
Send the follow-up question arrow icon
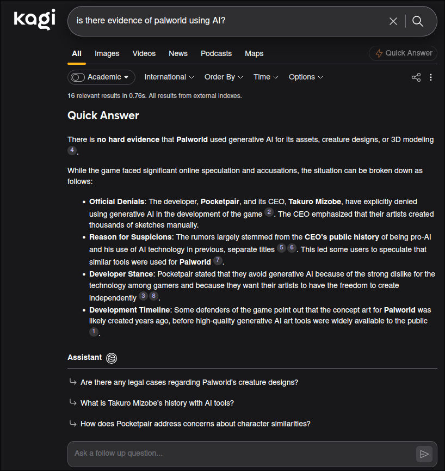[424, 454]
